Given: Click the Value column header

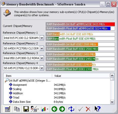Looking at the screenshot, I should (81, 76).
